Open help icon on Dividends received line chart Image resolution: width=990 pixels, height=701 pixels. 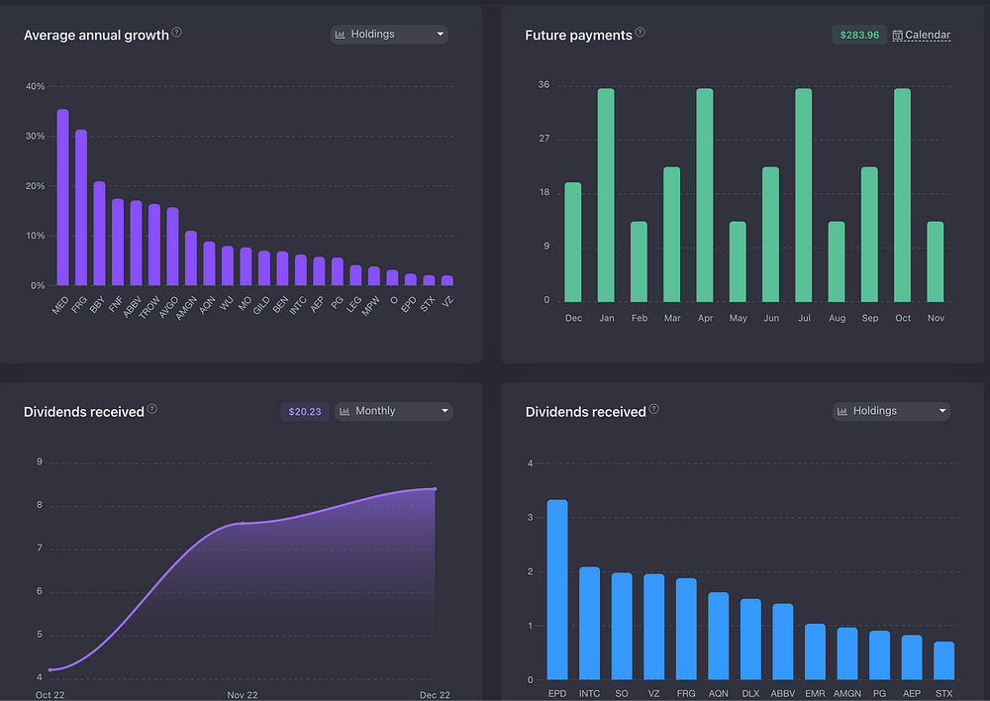pyautogui.click(x=152, y=410)
